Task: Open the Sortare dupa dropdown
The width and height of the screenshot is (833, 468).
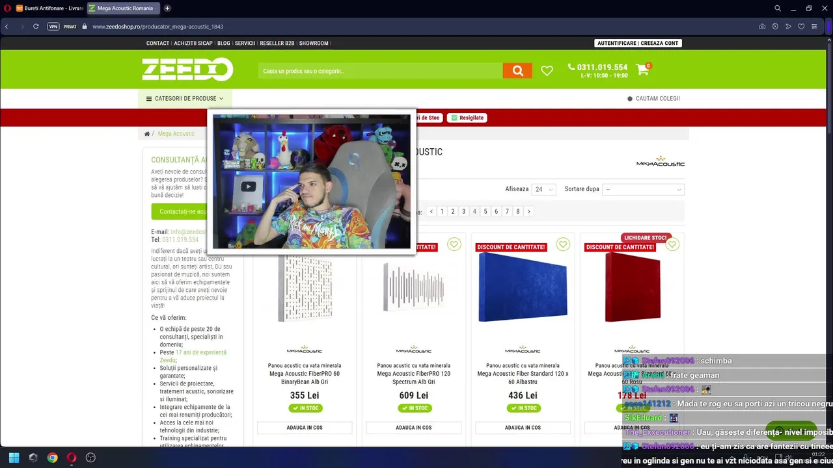Action: point(643,189)
